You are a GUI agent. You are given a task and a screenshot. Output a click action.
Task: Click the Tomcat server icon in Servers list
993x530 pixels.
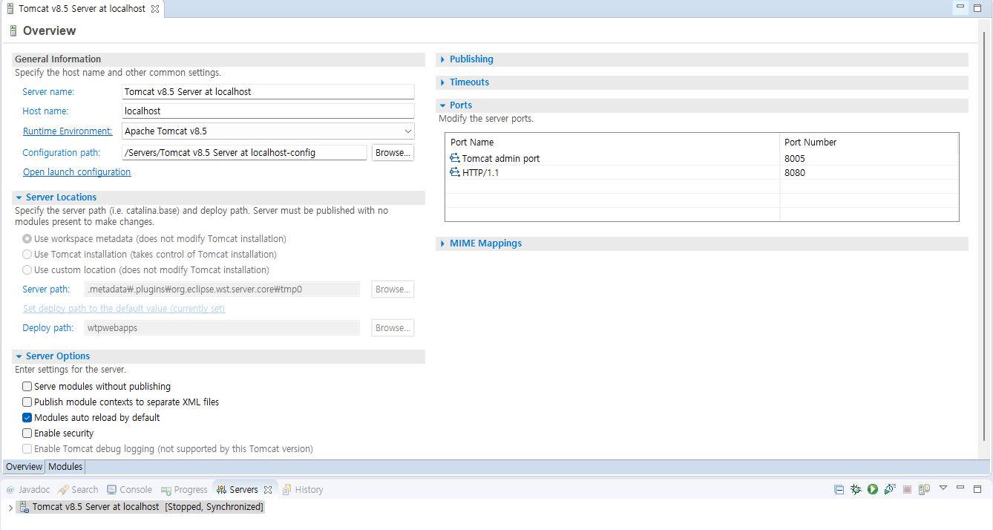[x=24, y=507]
